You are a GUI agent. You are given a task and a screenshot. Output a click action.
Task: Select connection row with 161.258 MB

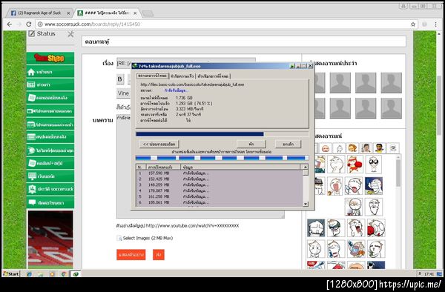tap(220, 196)
